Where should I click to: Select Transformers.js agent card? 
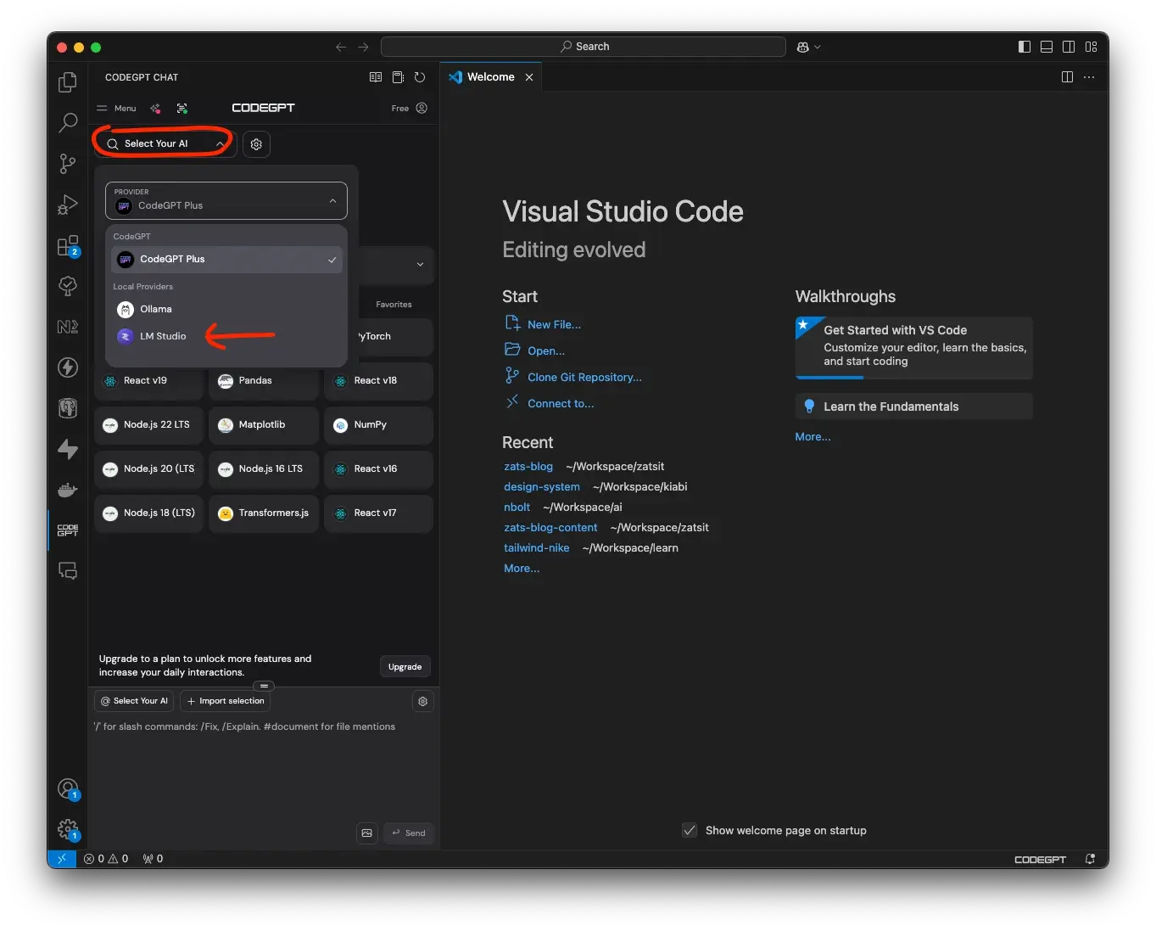(x=264, y=513)
